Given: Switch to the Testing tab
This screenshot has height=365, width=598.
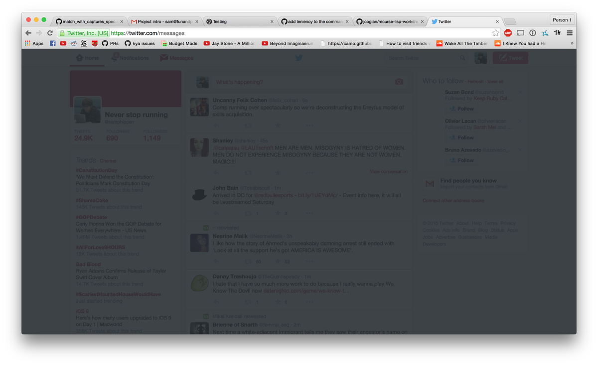Looking at the screenshot, I should [x=239, y=21].
